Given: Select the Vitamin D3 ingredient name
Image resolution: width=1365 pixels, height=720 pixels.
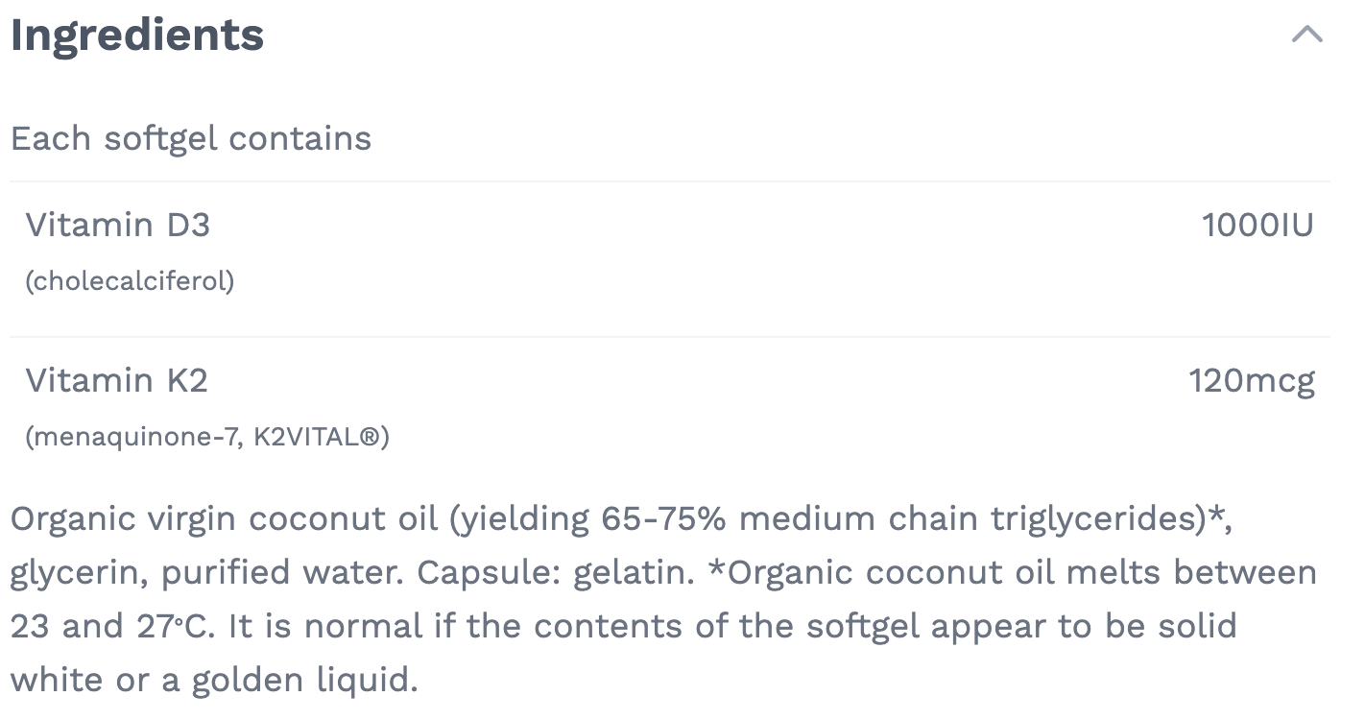Looking at the screenshot, I should pos(117,225).
